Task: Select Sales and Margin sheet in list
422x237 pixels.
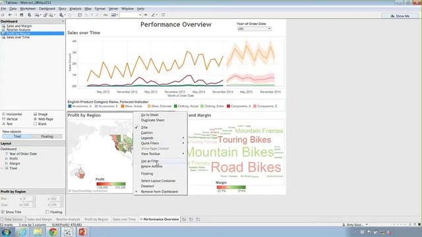Action: pyautogui.click(x=19, y=26)
